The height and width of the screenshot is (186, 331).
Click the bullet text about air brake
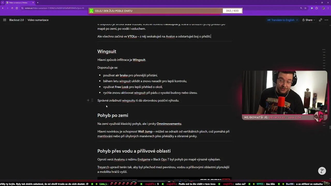130,75
